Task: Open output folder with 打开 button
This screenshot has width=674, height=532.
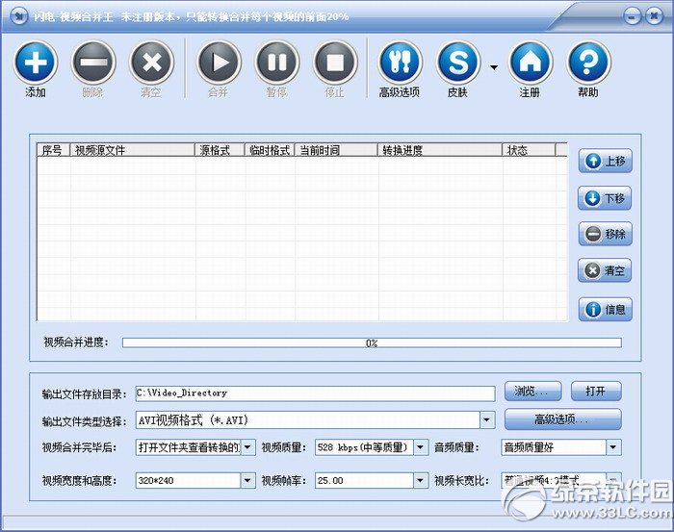Action: click(x=596, y=392)
